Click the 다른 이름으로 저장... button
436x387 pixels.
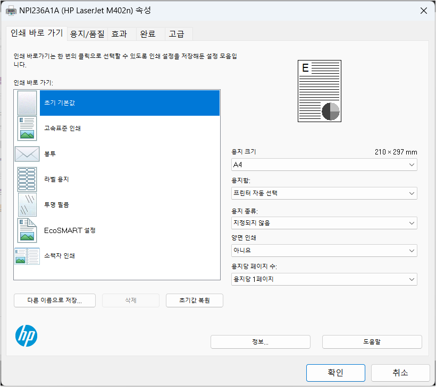click(55, 300)
